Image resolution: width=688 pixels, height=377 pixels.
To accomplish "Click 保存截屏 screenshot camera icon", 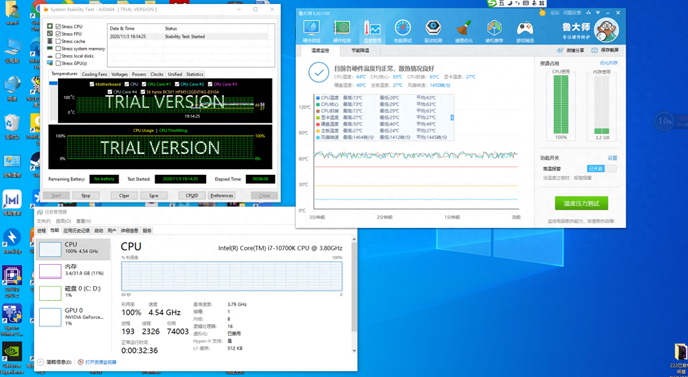I will pos(594,50).
